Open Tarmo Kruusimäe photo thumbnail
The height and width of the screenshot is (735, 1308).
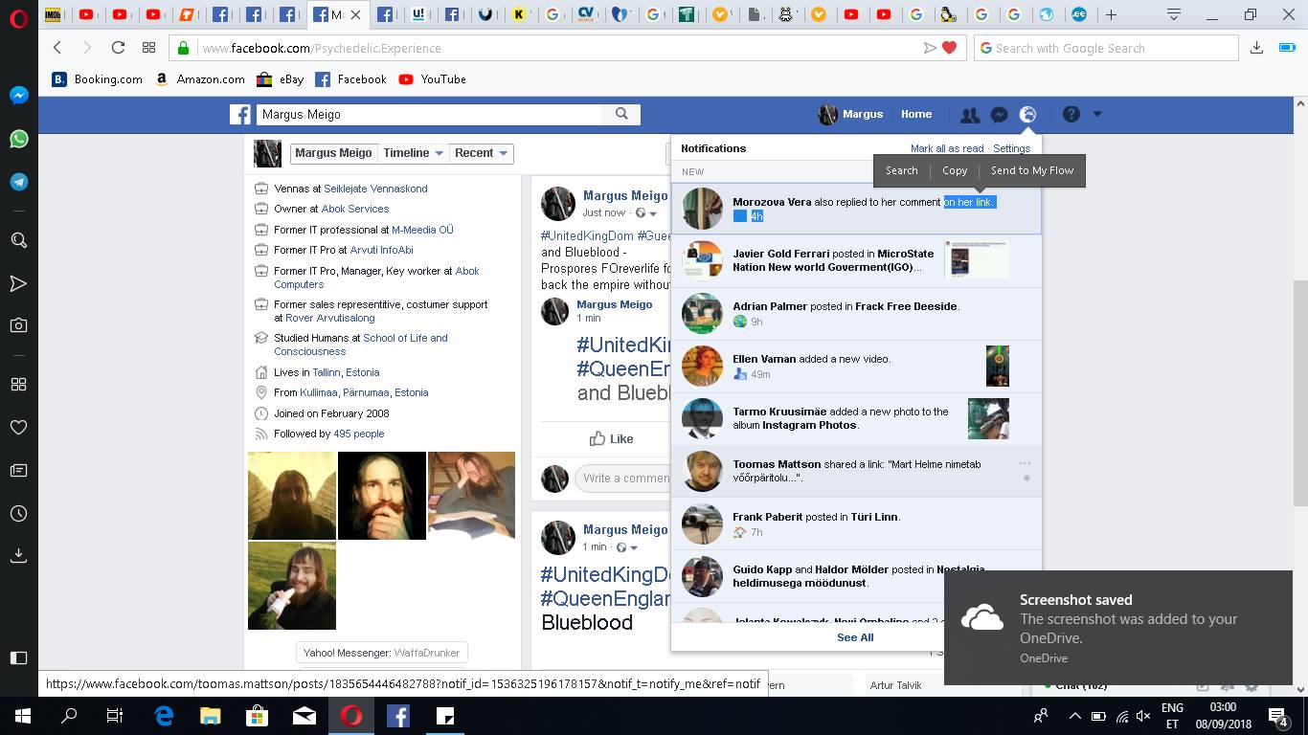coord(988,418)
